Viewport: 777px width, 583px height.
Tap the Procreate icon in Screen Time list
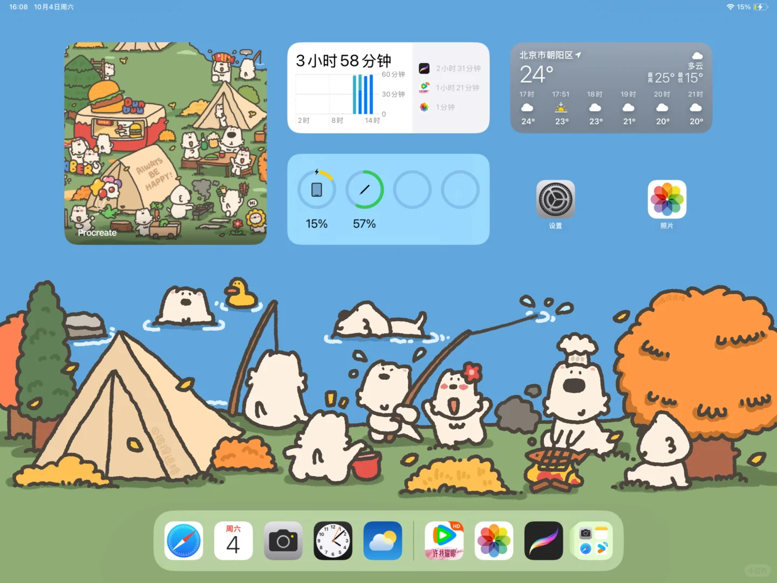(x=424, y=69)
